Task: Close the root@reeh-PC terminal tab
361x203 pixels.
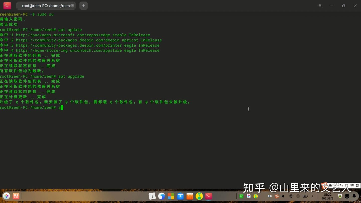Action: pos(72,6)
